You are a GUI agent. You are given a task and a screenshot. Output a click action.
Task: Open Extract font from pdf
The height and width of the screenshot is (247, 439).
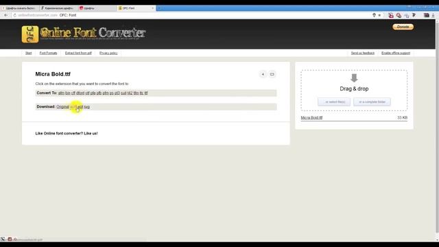(78, 53)
